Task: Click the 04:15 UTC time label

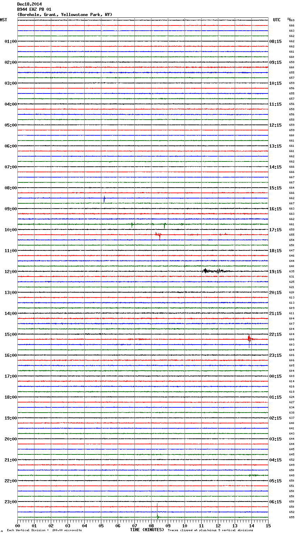Action: pos(275,460)
